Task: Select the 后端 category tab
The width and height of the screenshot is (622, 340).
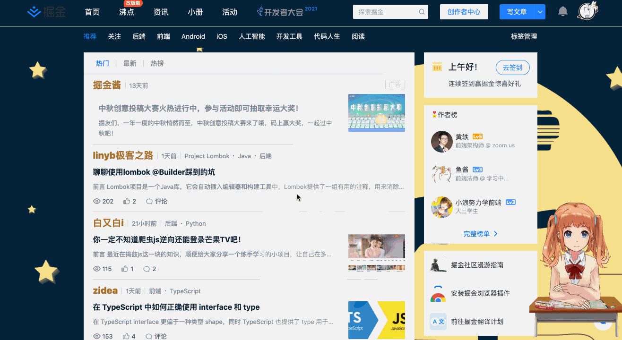Action: coord(139,36)
